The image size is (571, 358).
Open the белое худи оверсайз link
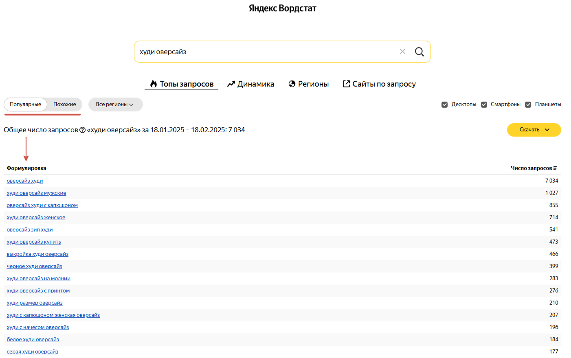(x=33, y=339)
